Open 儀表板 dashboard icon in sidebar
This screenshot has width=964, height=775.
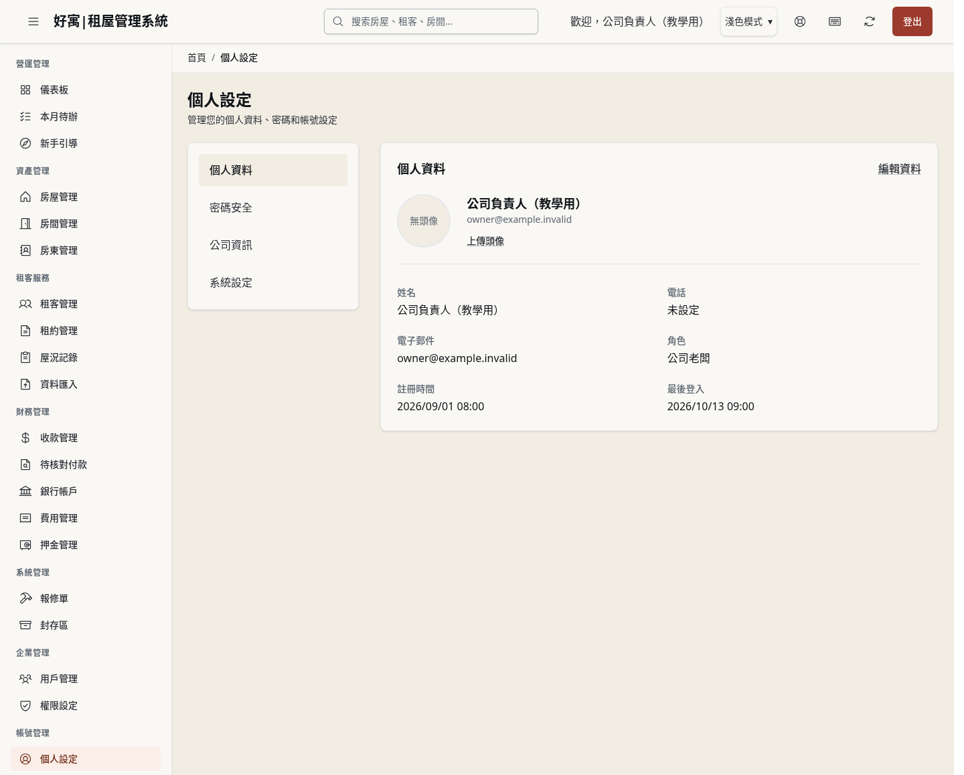(x=25, y=90)
